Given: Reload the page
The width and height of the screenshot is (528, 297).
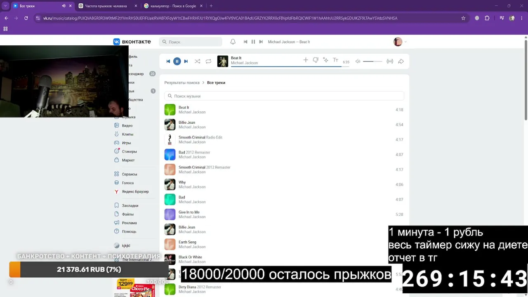Looking at the screenshot, I should pyautogui.click(x=26, y=18).
